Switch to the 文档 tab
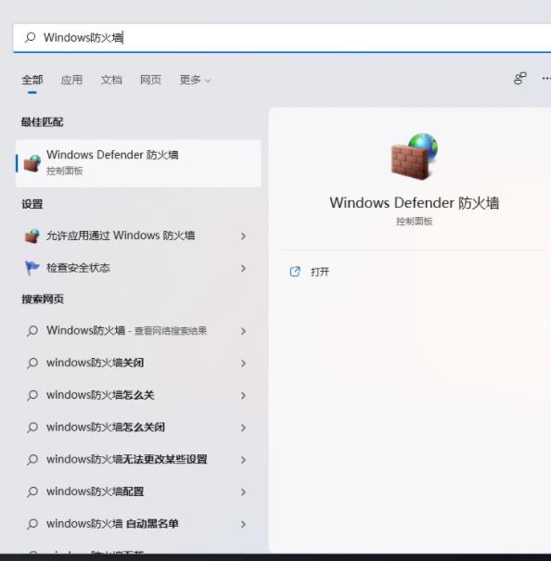The height and width of the screenshot is (561, 551). click(x=111, y=80)
